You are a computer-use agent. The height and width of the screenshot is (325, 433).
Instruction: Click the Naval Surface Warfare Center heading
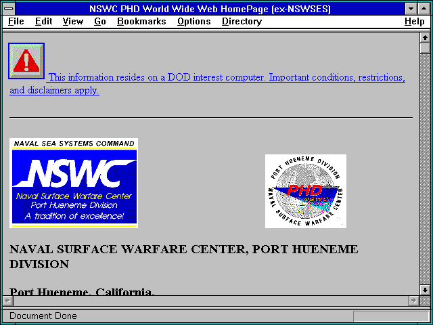point(183,257)
